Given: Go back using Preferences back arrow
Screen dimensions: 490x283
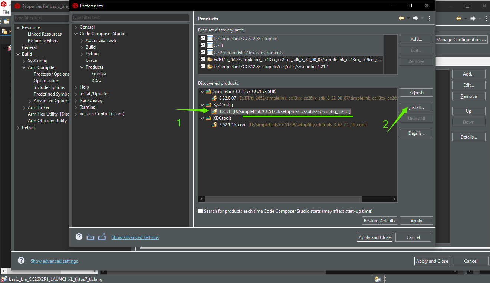Looking at the screenshot, I should click(x=401, y=18).
